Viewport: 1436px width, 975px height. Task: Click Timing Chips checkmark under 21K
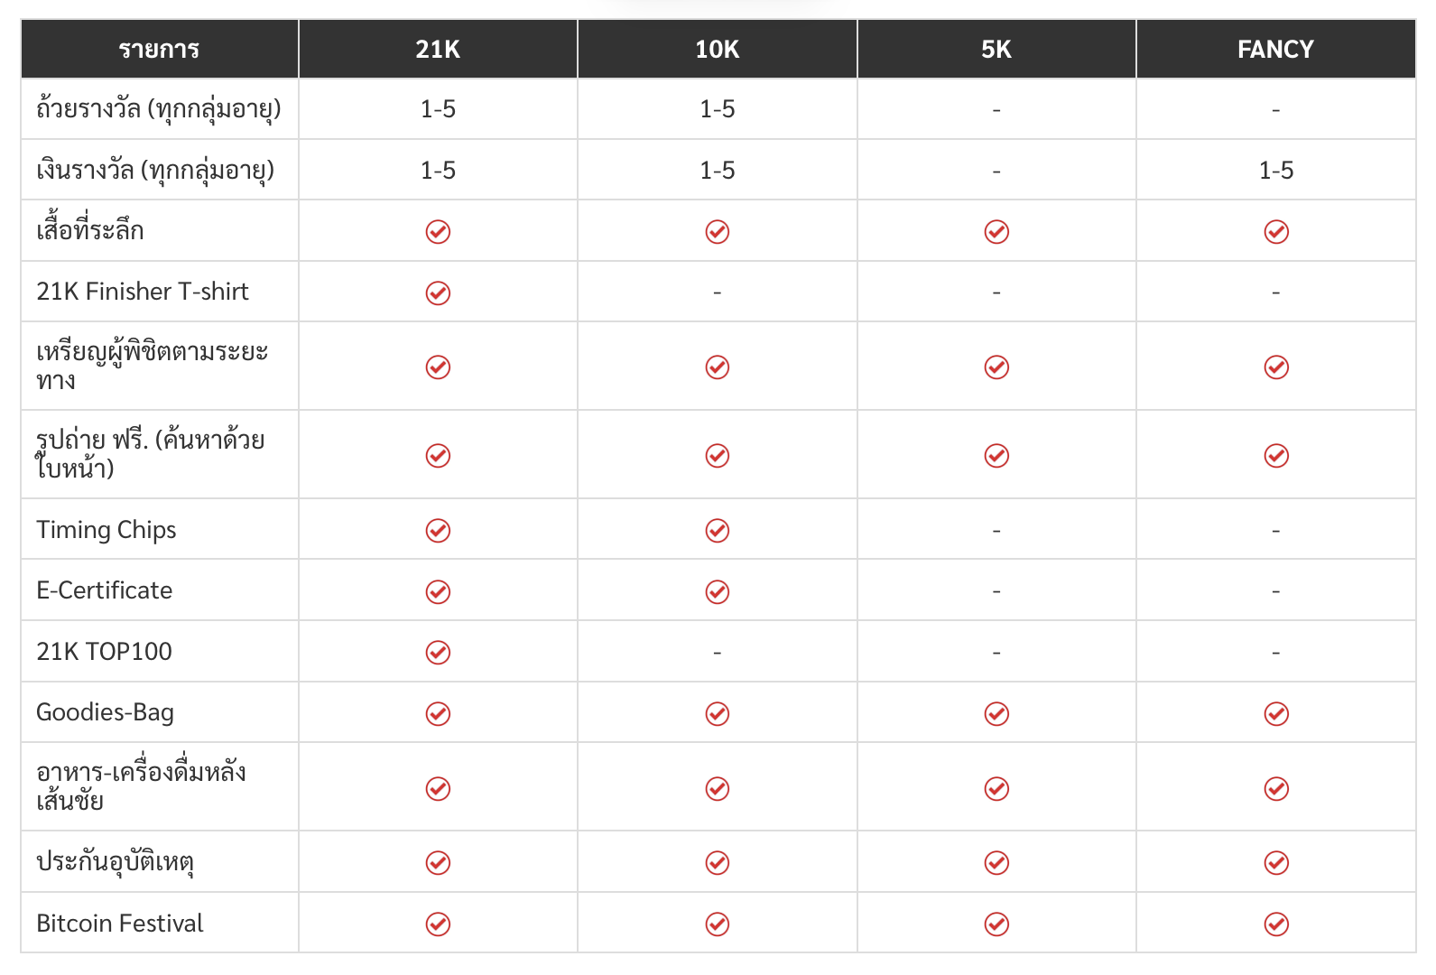click(438, 531)
